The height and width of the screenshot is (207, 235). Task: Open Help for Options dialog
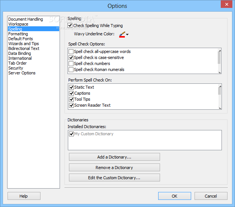24,196
